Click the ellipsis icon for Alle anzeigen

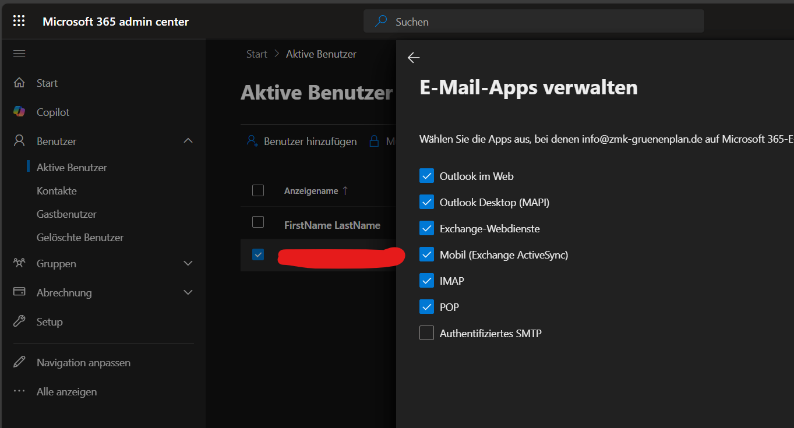point(19,391)
